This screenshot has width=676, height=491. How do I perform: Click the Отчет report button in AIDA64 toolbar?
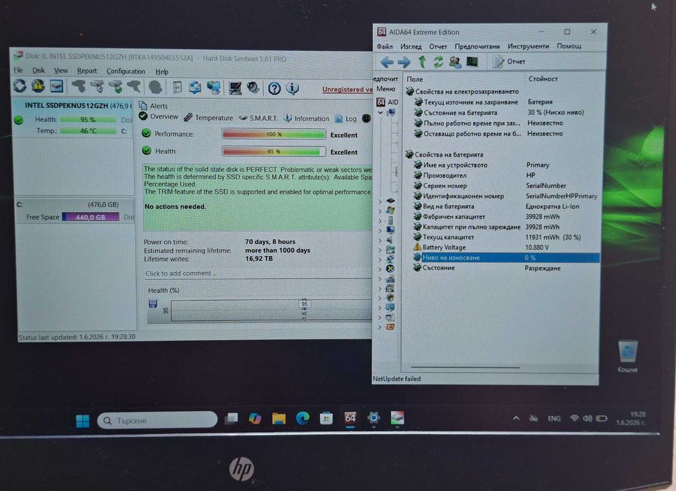point(510,62)
